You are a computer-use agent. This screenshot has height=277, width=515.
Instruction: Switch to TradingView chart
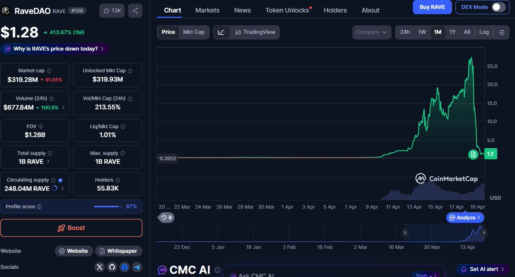click(x=255, y=32)
